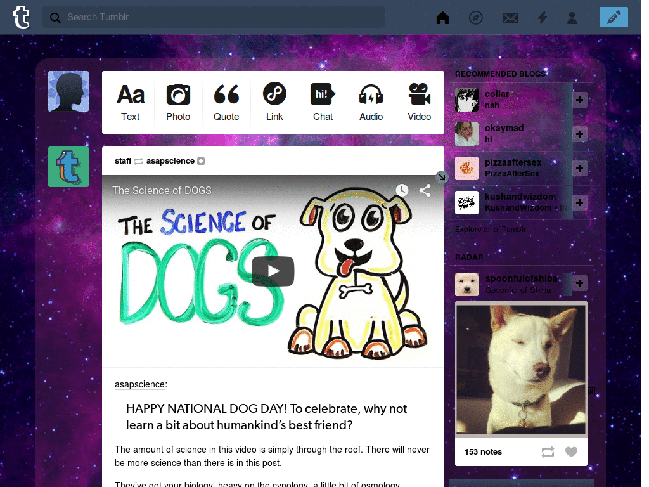Go to the Home dashboard icon
Image resolution: width=649 pixels, height=487 pixels.
pos(442,17)
